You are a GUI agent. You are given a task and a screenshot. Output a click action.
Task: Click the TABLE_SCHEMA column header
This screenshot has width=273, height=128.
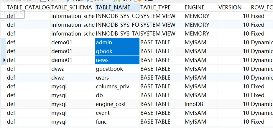click(x=73, y=7)
